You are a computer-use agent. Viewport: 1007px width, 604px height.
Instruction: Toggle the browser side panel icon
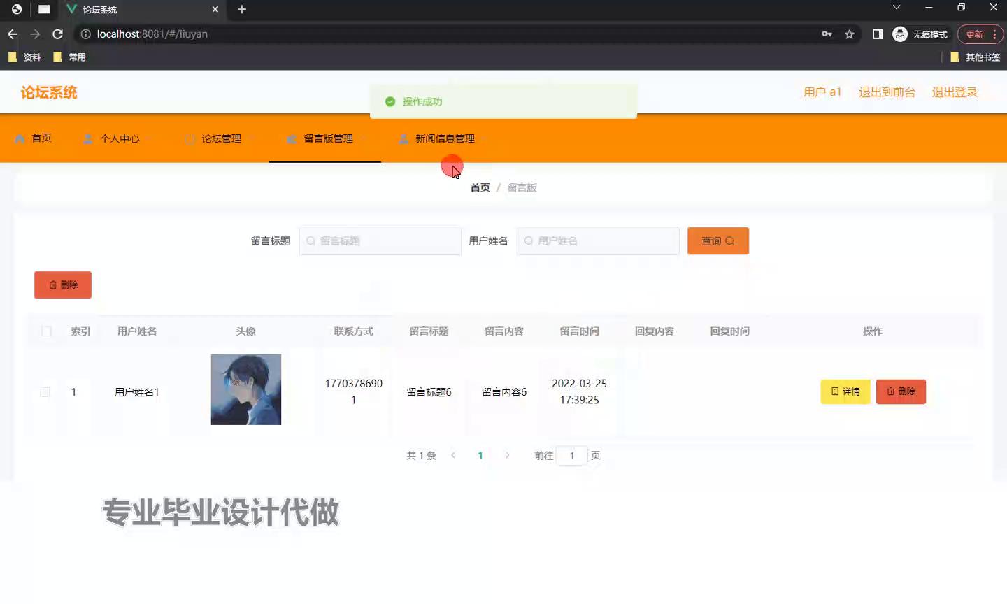(x=877, y=34)
